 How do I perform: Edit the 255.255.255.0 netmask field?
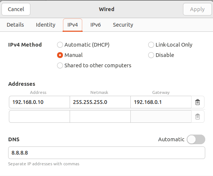[x=100, y=102]
